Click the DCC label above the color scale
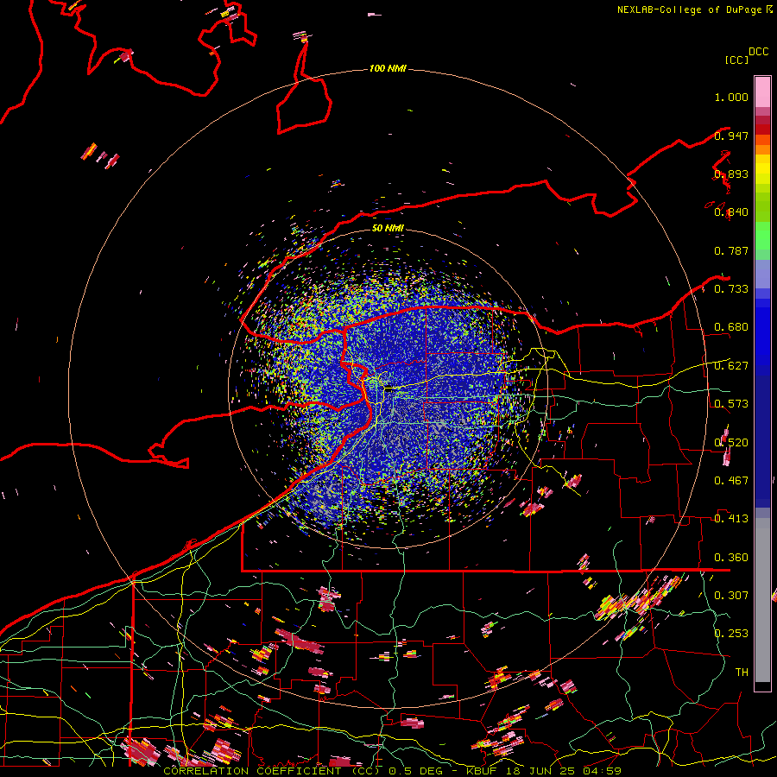Screen dimensions: 777x777 pyautogui.click(x=758, y=52)
